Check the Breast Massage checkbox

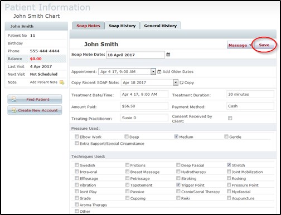[x=127, y=172]
